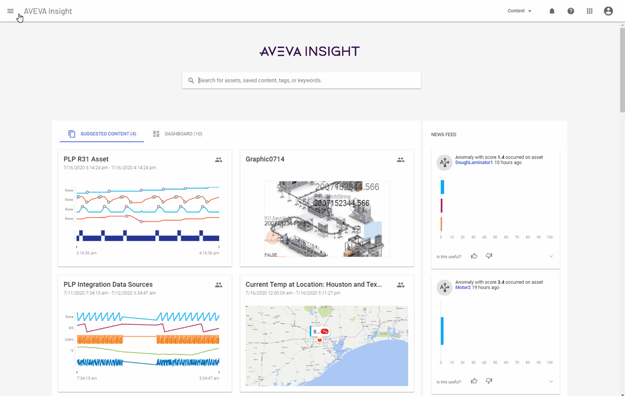Viewport: 625px width, 396px height.
Task: Open the user account profile icon
Action: (608, 11)
